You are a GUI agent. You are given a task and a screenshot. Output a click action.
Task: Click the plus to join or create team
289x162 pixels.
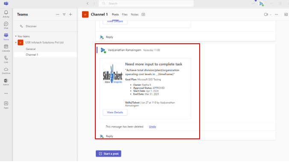[x=71, y=15]
